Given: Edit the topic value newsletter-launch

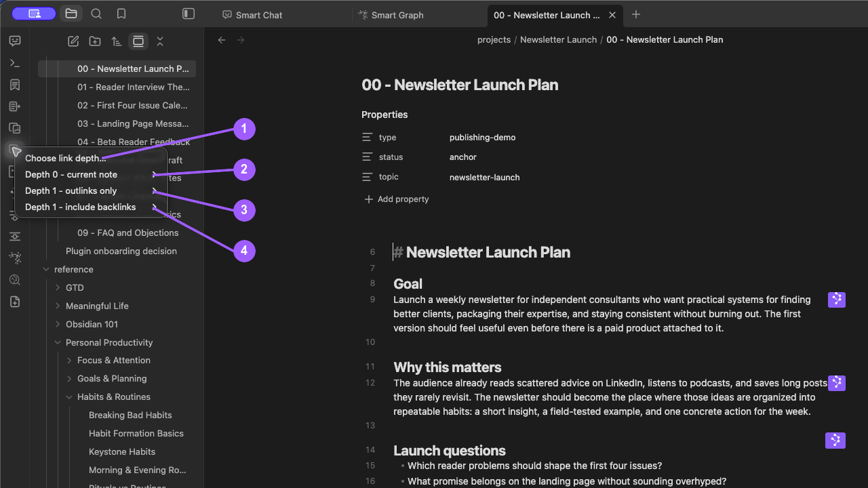Looking at the screenshot, I should point(485,177).
